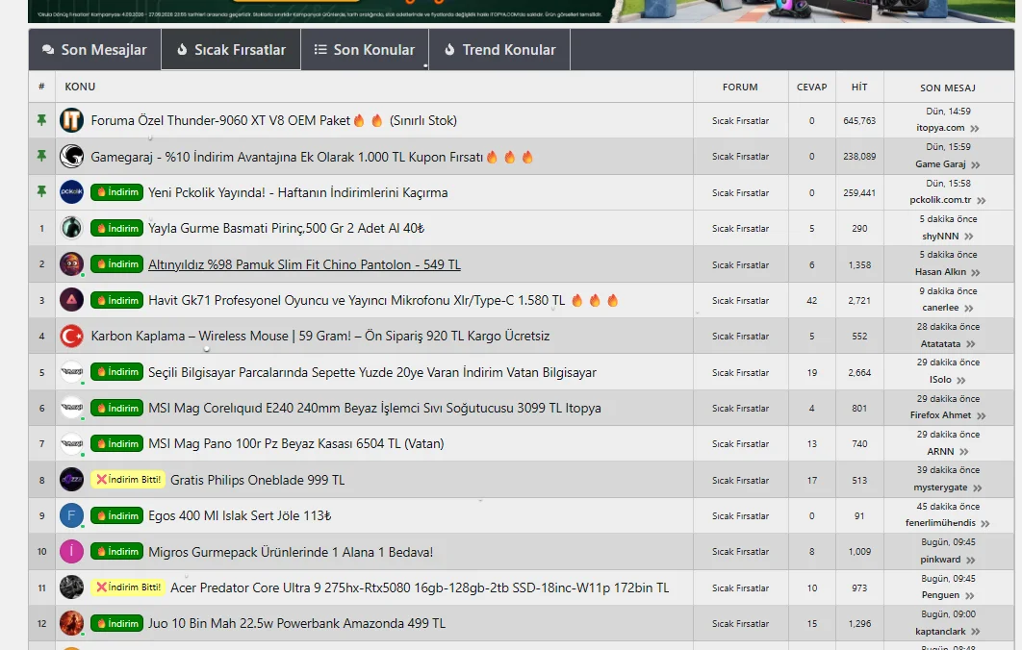The image size is (1022, 650).
Task: Click İndirim tag on Yayla Gurme topic
Action: click(x=116, y=228)
